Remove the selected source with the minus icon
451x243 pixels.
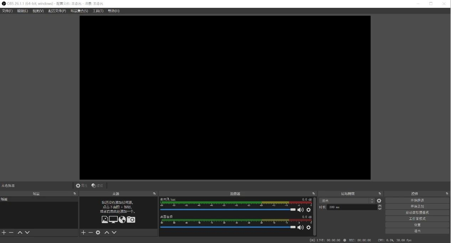pyautogui.click(x=90, y=232)
